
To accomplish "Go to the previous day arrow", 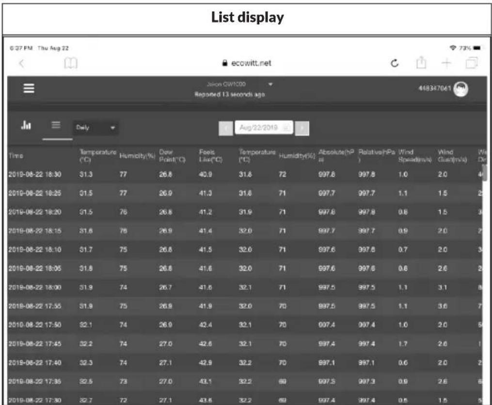I will pyautogui.click(x=225, y=128).
